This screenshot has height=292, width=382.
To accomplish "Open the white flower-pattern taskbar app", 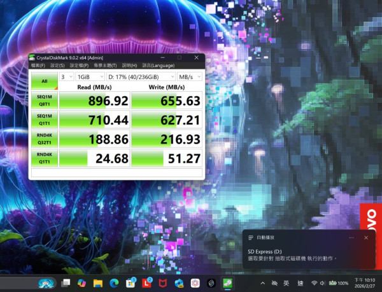I will pyautogui.click(x=195, y=283).
